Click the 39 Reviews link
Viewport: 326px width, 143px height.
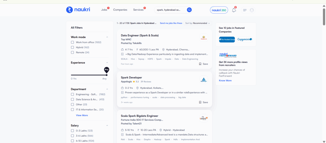tap(146, 82)
